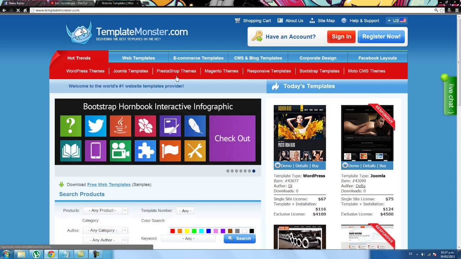Click the Help & Support question icon
Viewport: 461px width, 259px height.
coord(344,21)
